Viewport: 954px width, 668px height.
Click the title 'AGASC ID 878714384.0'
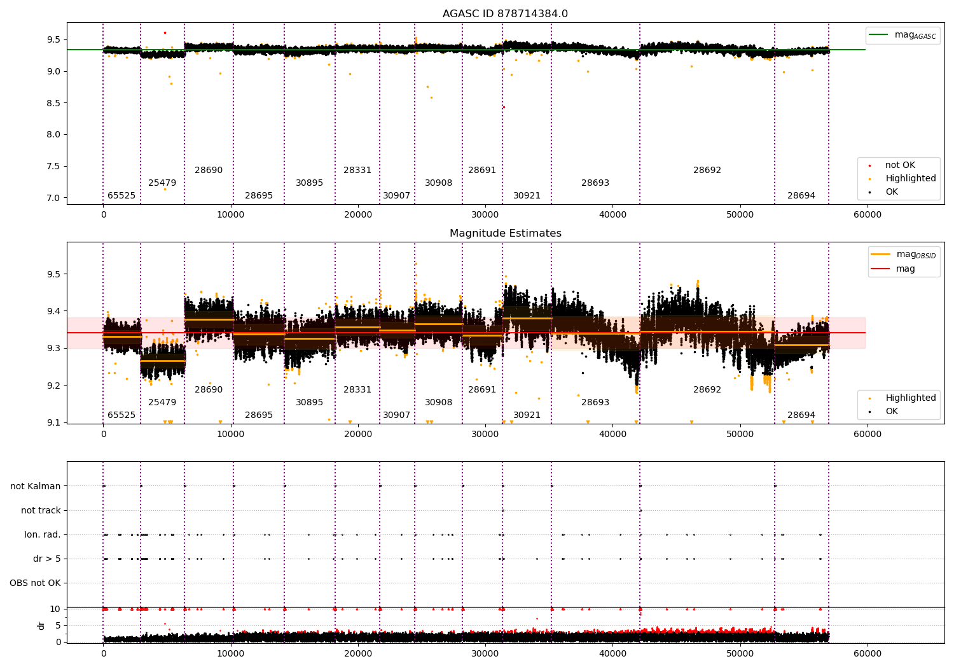(x=505, y=14)
